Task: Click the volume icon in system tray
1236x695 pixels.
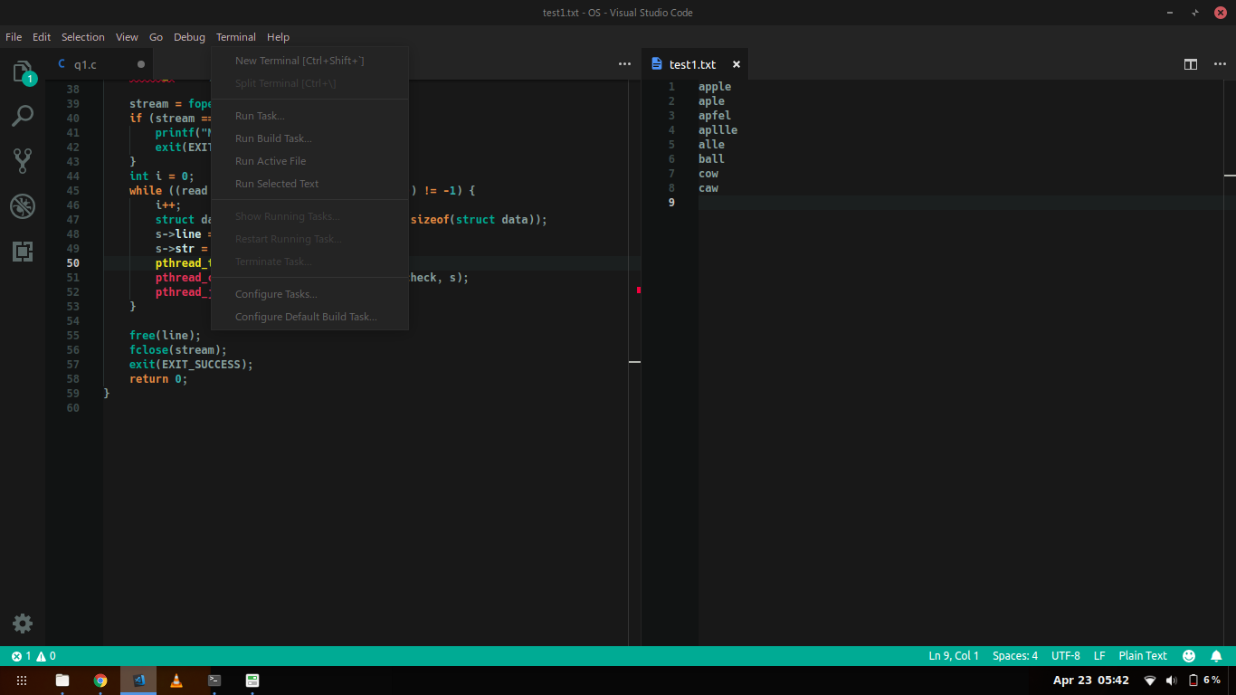Action: 1172,681
